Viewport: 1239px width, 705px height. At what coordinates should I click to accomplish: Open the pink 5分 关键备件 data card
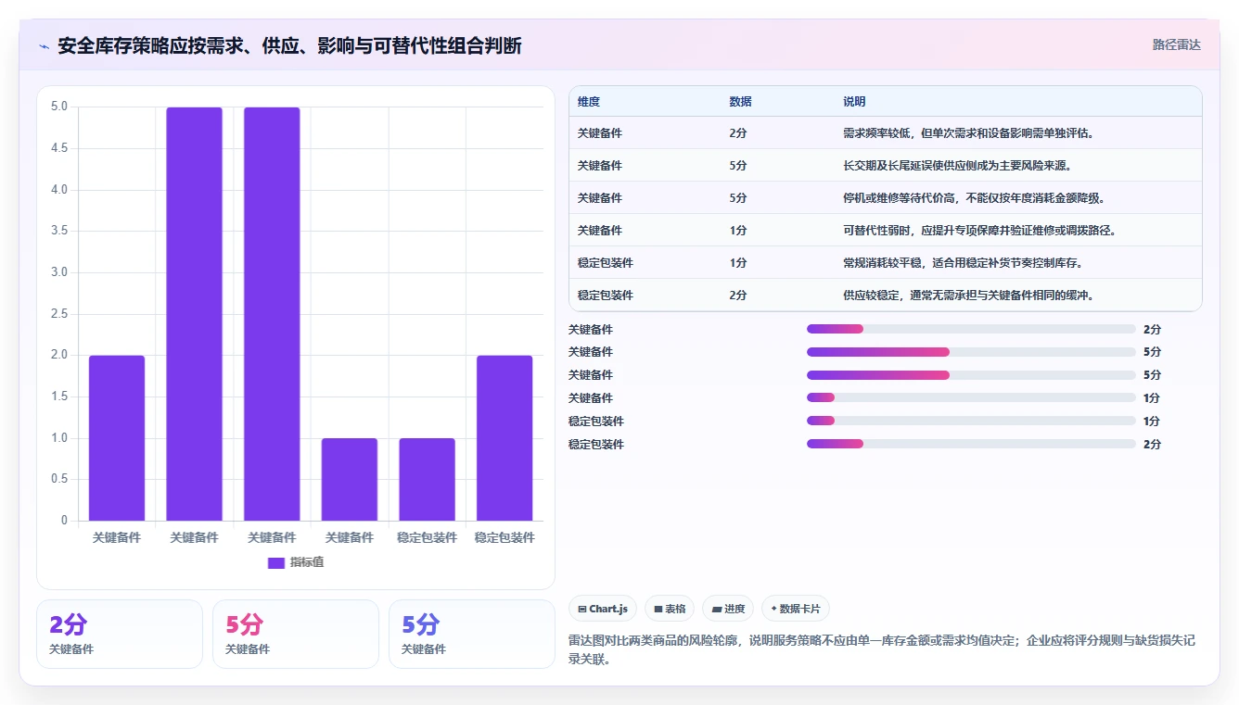click(296, 634)
